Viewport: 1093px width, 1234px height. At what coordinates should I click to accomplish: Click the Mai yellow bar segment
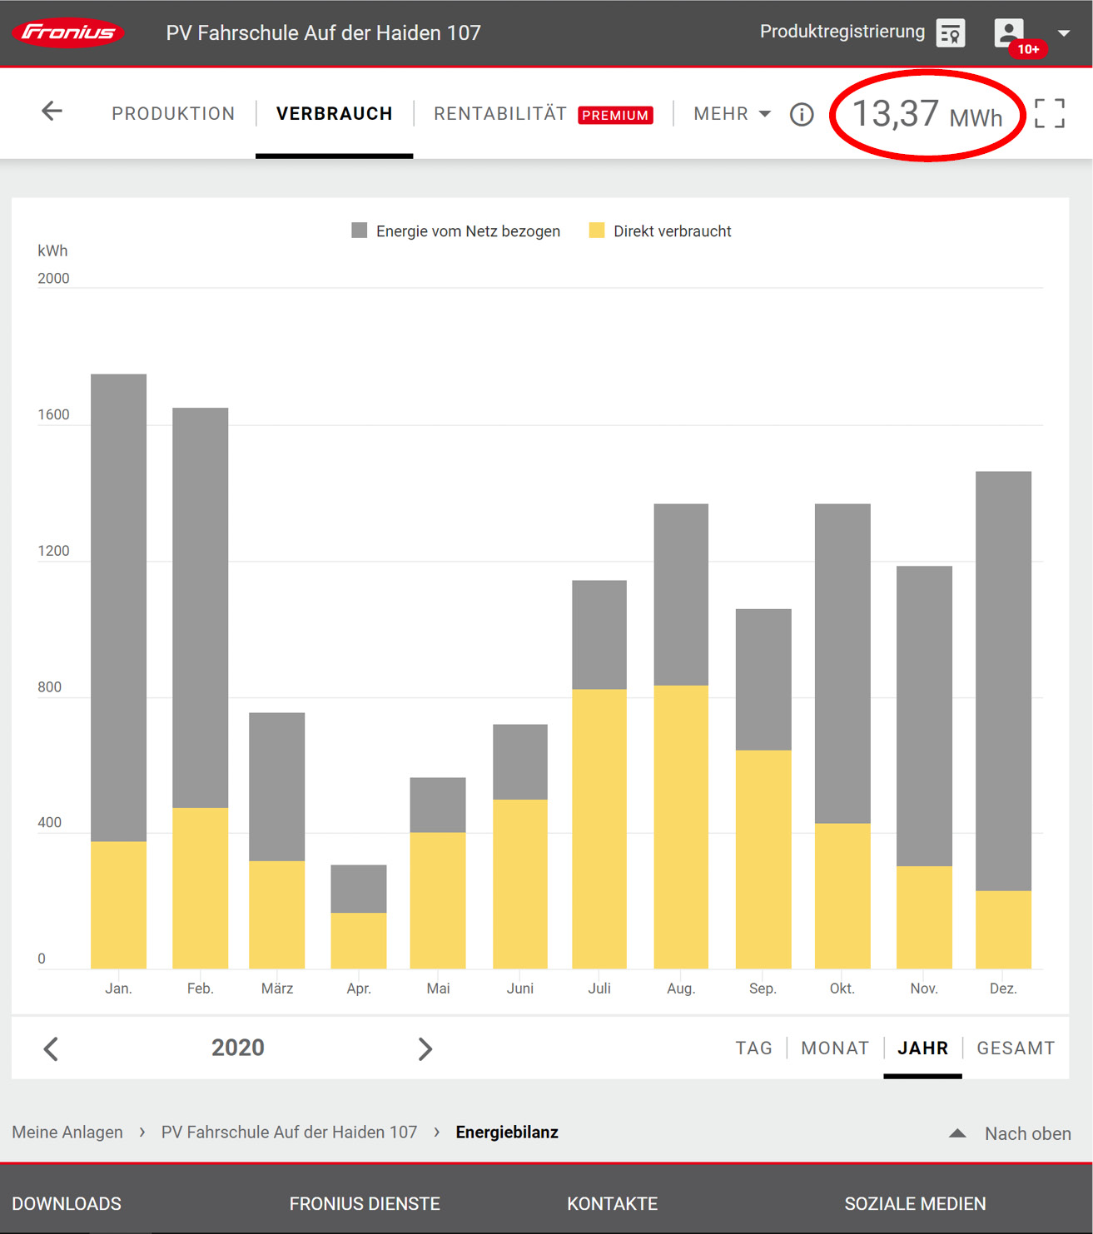pos(438,900)
